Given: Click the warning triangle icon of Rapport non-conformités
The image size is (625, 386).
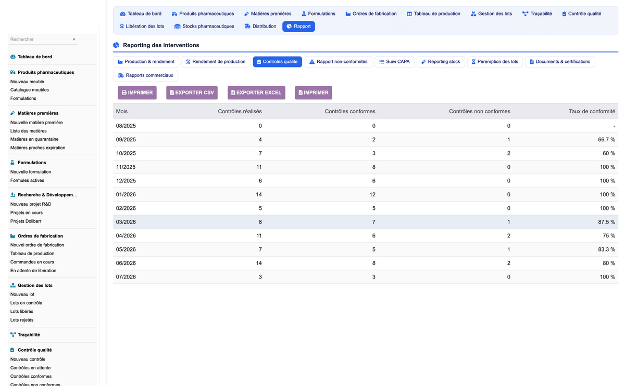Looking at the screenshot, I should (x=312, y=62).
